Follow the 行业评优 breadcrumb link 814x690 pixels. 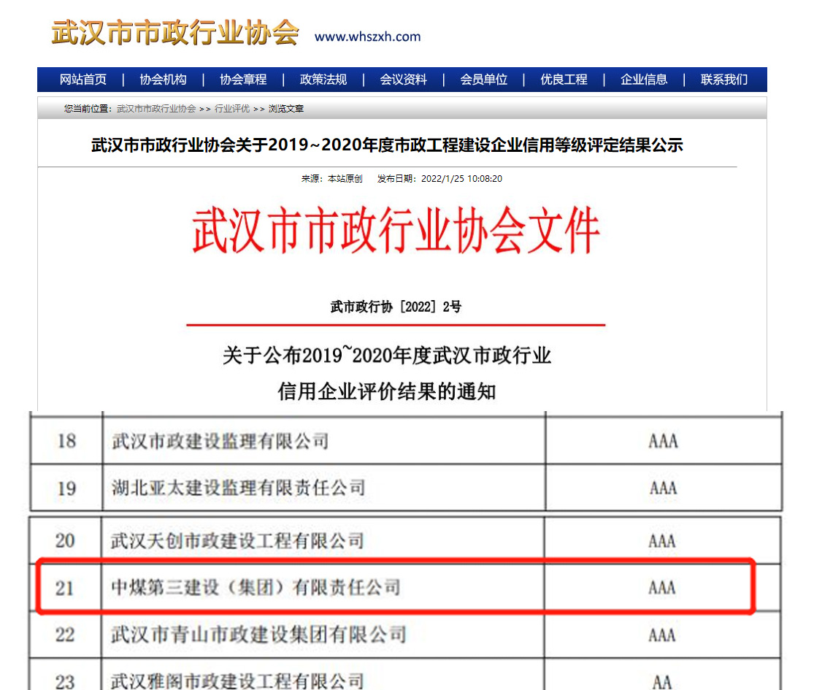[x=232, y=109]
